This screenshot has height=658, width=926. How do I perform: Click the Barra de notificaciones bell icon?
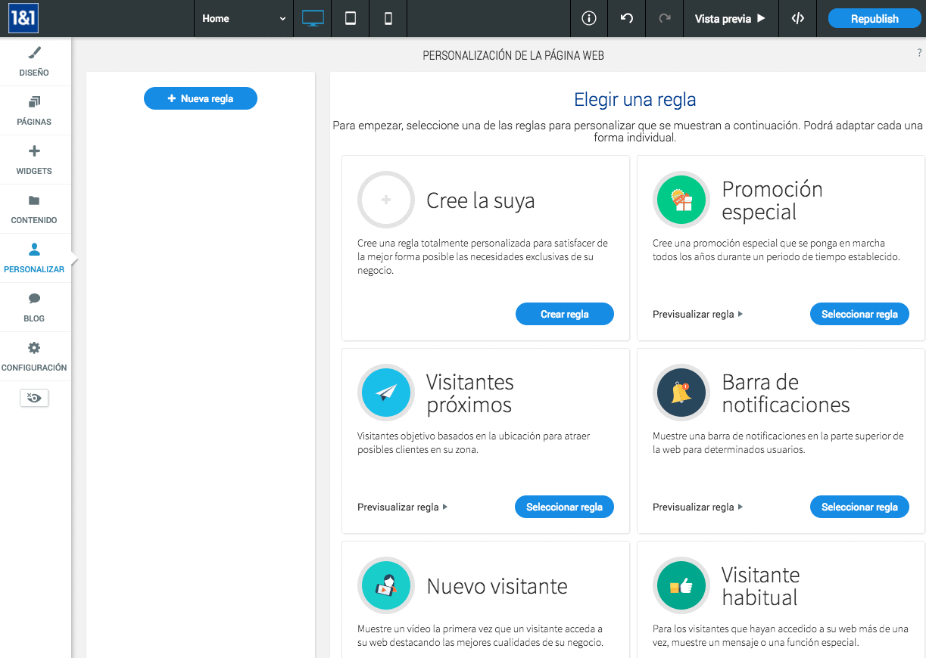tap(681, 393)
